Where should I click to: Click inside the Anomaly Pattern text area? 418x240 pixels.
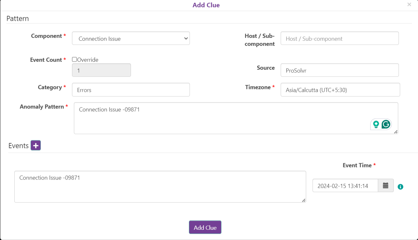pos(236,118)
